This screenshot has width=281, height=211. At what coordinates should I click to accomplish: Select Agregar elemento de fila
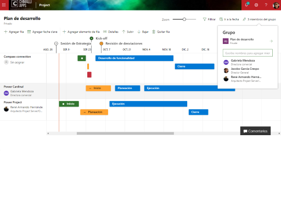click(x=81, y=32)
